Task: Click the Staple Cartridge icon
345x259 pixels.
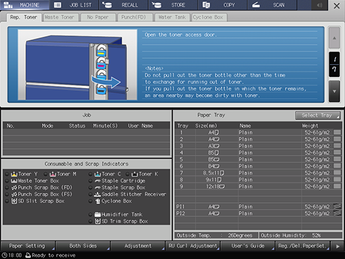Action: pos(97,181)
